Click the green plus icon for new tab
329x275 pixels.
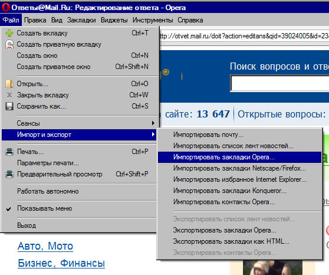point(9,33)
